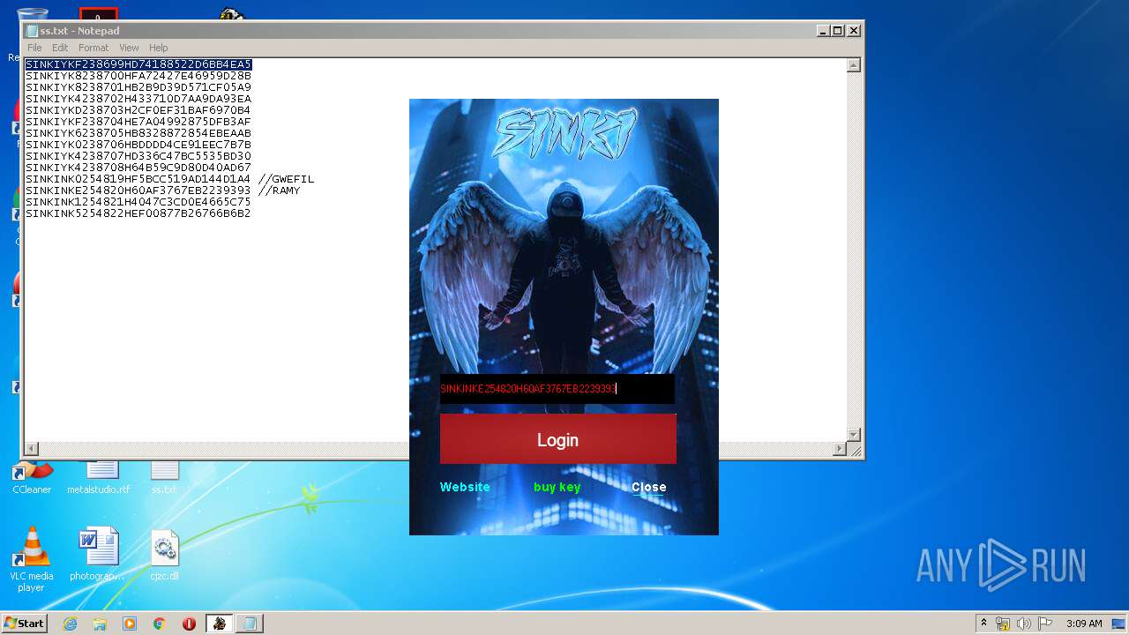
Task: Open the Windows Start menu
Action: (x=24, y=623)
